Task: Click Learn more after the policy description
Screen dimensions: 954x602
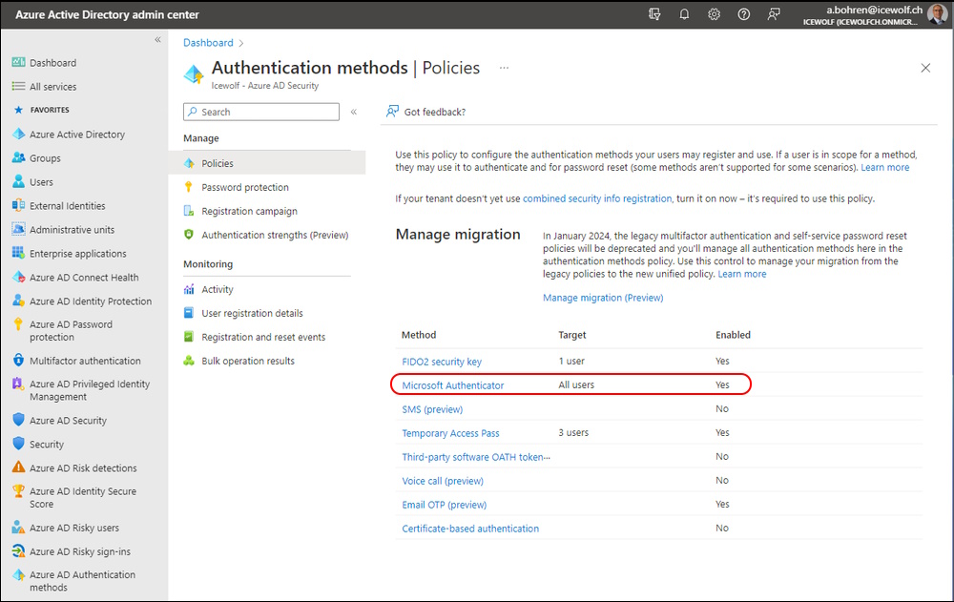Action: [x=884, y=167]
